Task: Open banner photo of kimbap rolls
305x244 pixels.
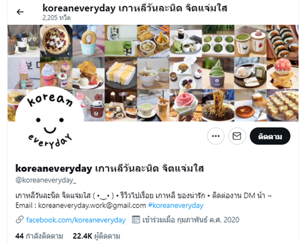Action: 282,41
